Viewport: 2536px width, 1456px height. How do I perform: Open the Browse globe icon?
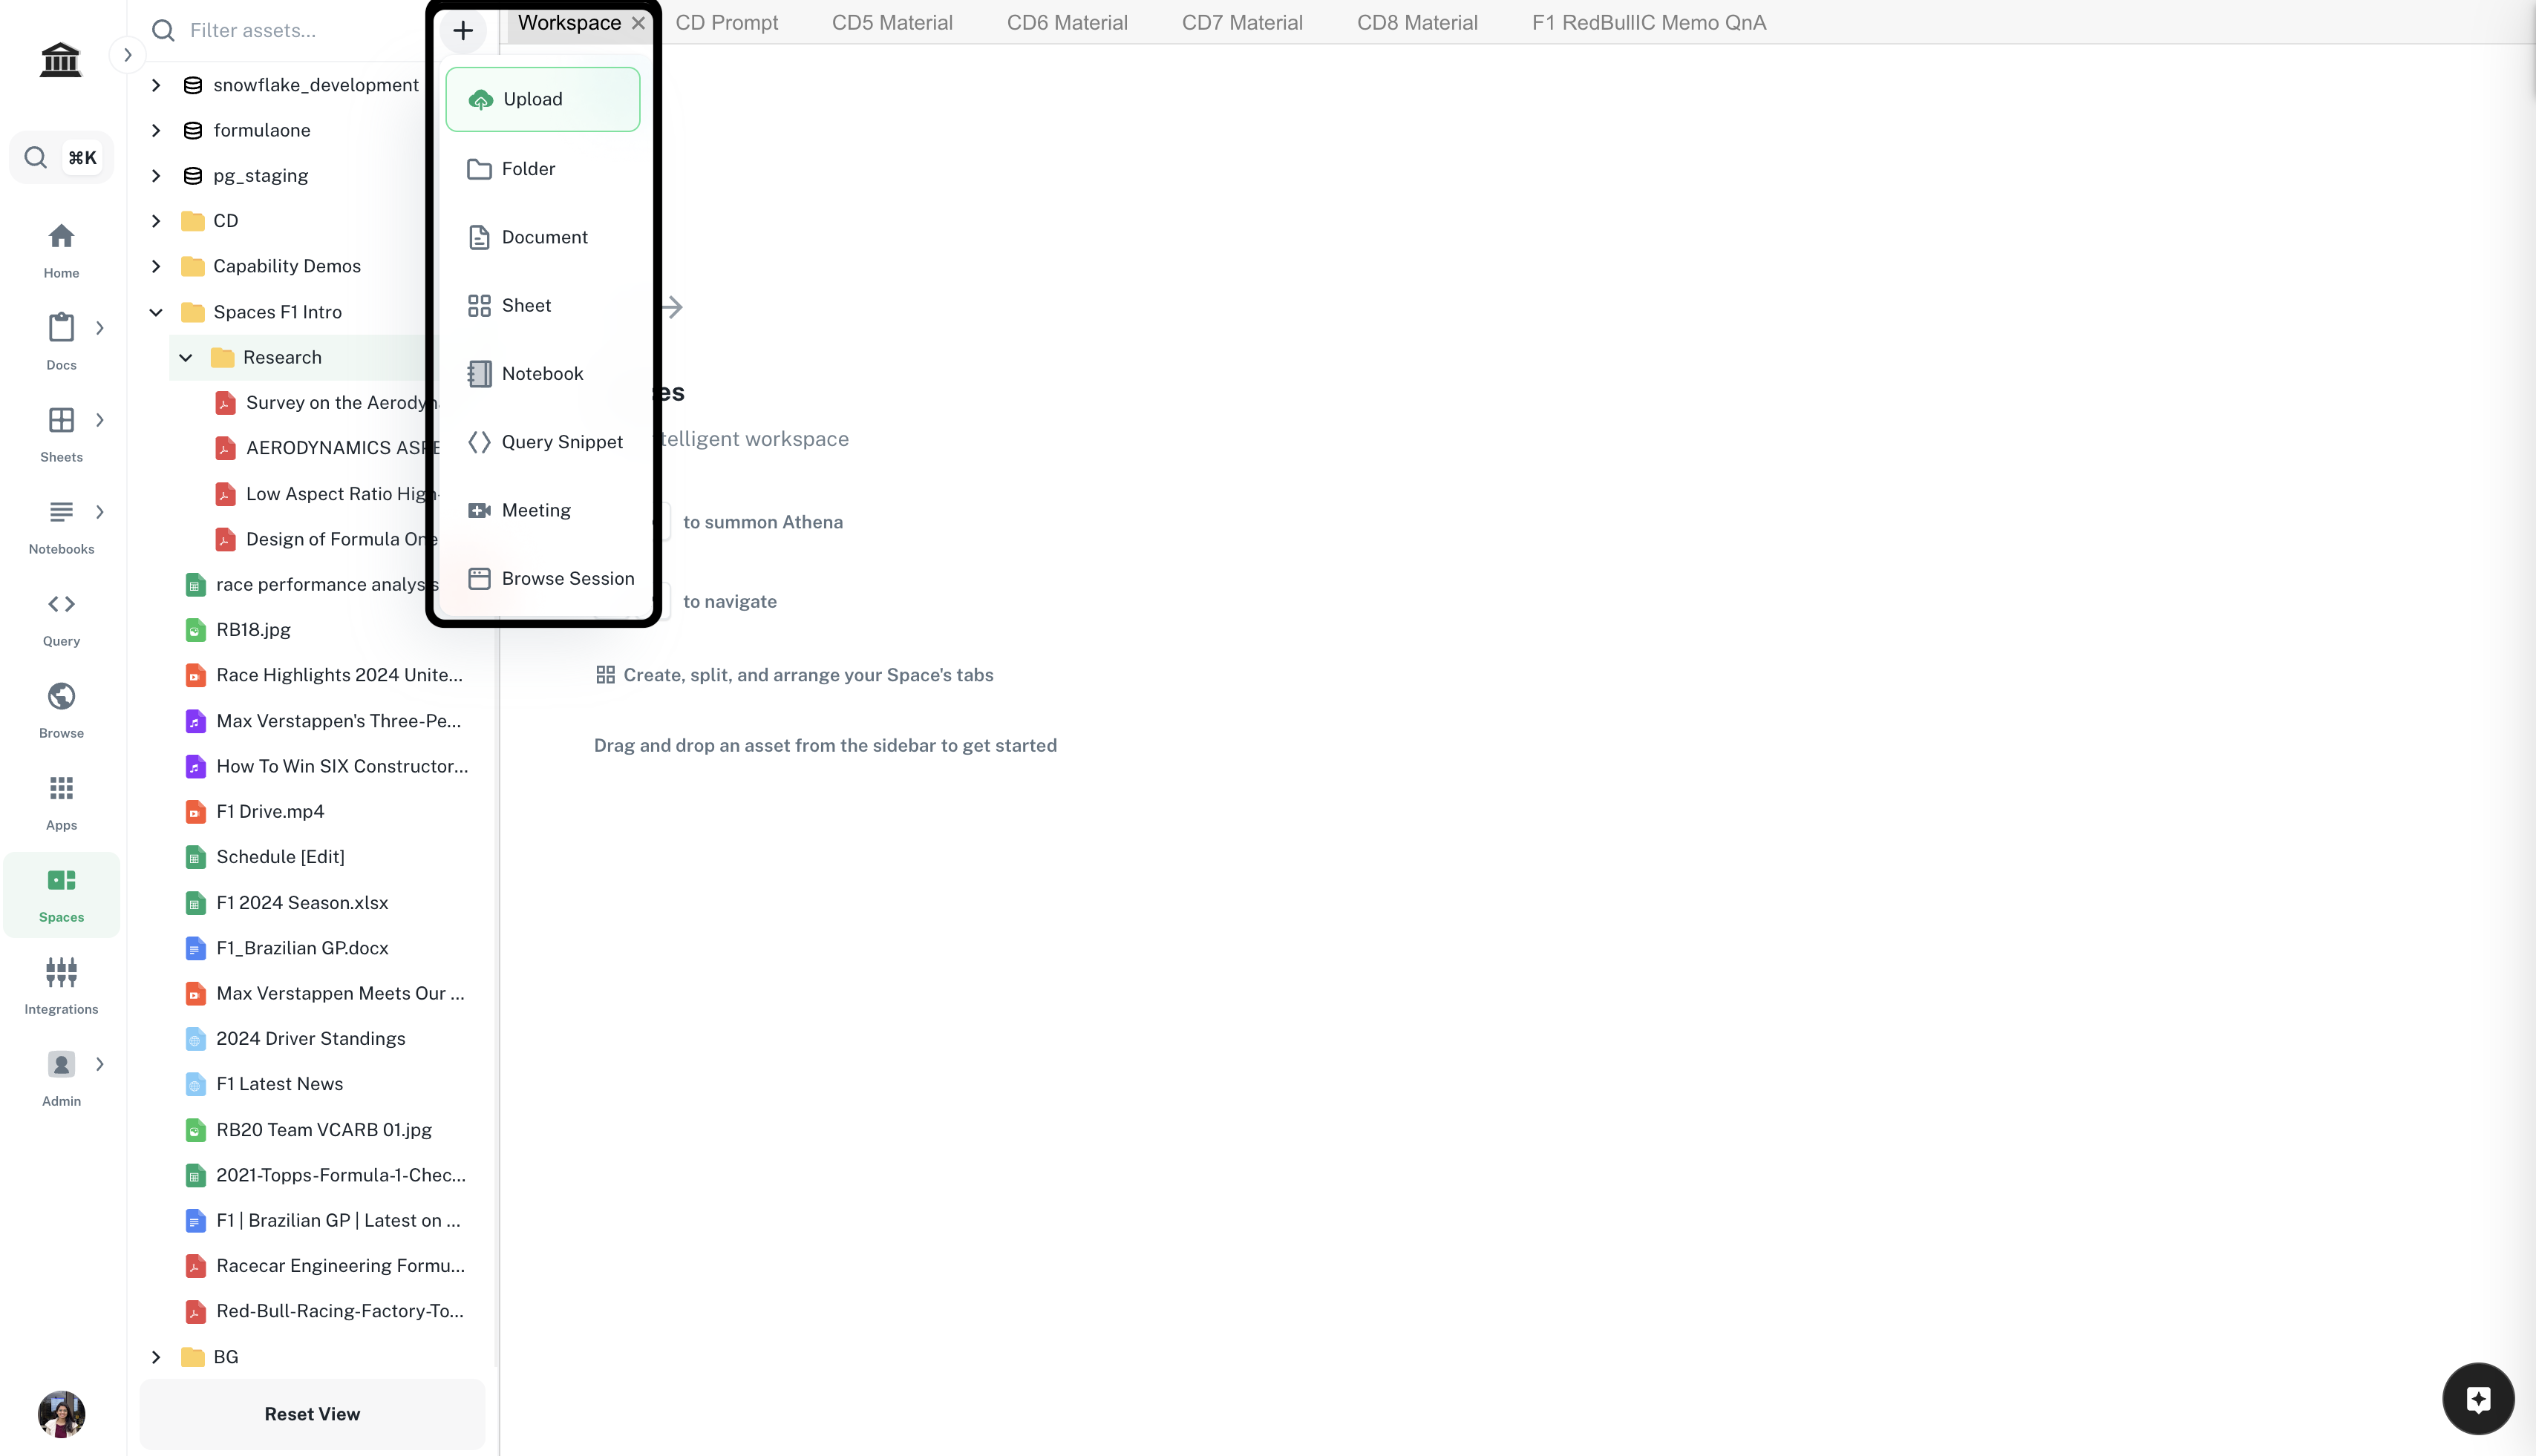pos(61,709)
